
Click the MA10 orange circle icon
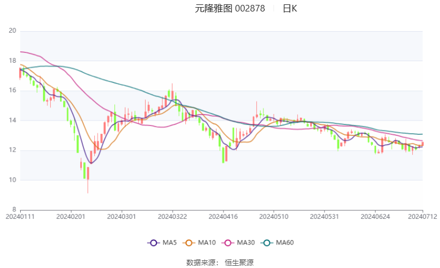coord(189,243)
